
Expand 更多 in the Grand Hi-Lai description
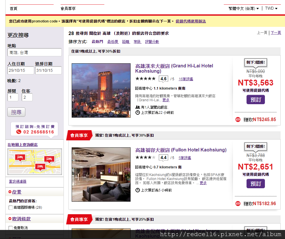pyautogui.click(x=166, y=100)
